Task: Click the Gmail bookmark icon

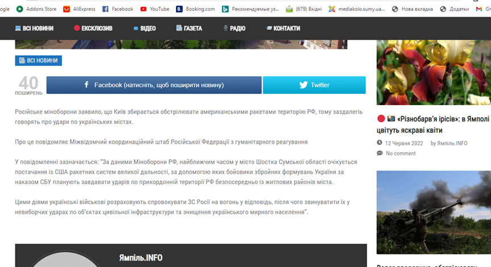Action: click(x=479, y=9)
